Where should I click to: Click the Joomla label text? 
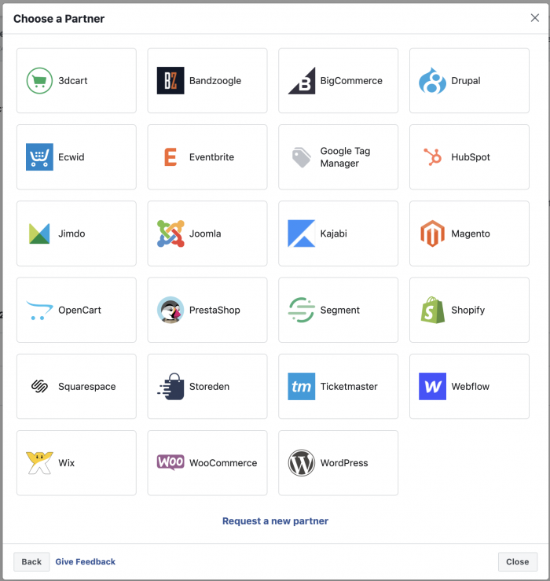pos(205,234)
